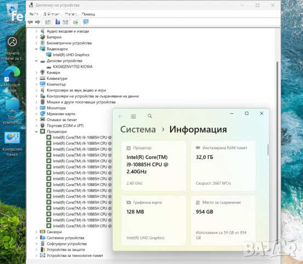This screenshot has height=264, width=303.
Task: Click the Компютър category icon
Action: (42, 84)
